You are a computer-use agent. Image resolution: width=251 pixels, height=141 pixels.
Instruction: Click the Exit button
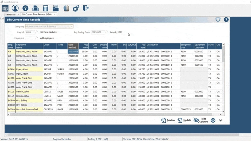pos(217,120)
